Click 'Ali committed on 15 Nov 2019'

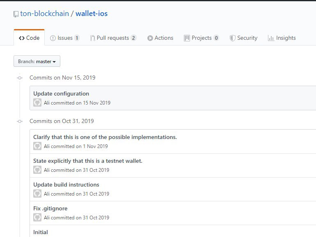77,103
